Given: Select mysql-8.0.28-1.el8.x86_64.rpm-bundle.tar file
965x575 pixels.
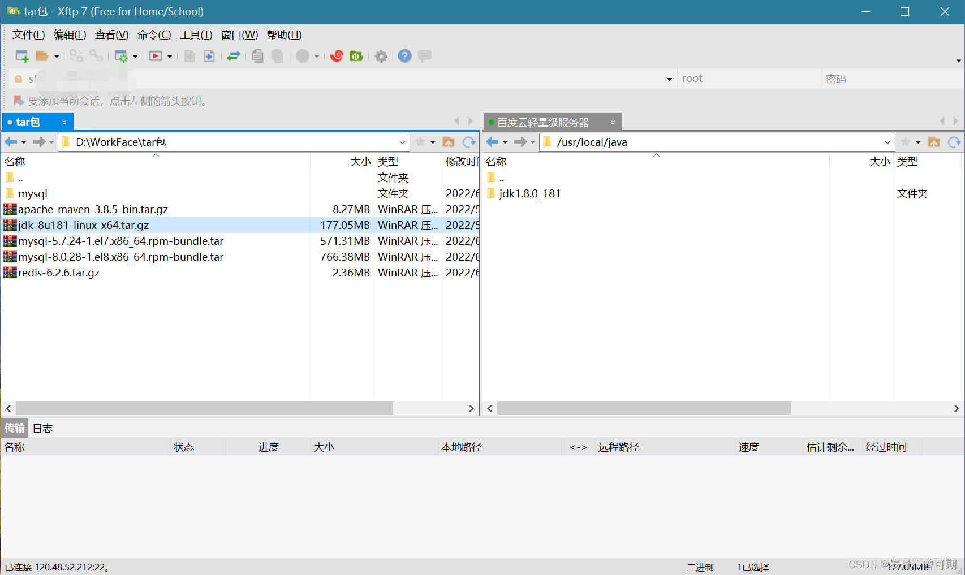Looking at the screenshot, I should click(120, 257).
